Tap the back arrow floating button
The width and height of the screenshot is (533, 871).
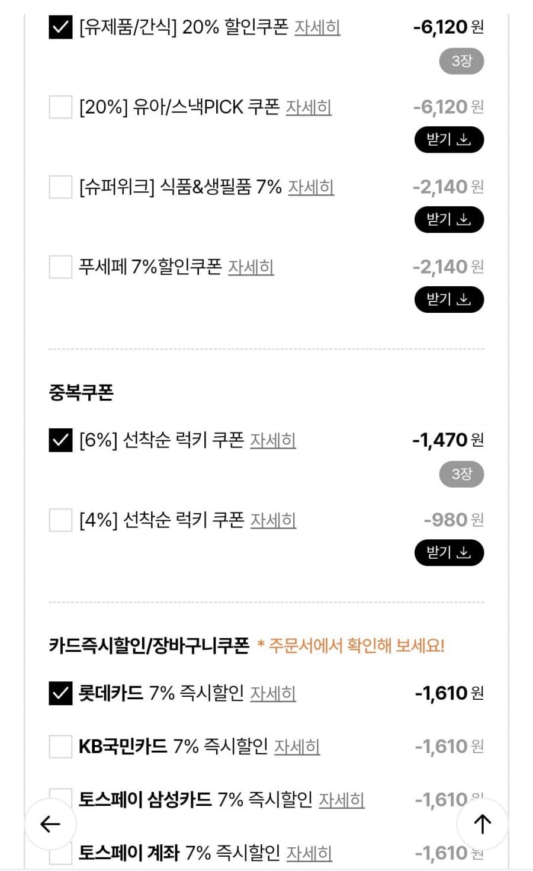(x=50, y=824)
